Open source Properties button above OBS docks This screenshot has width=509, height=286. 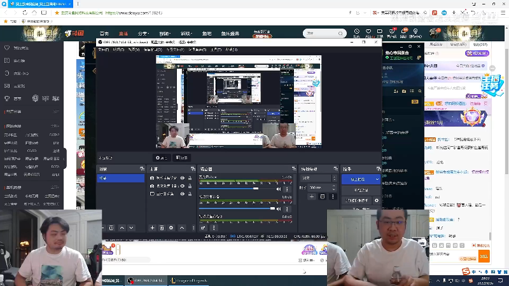point(162,158)
